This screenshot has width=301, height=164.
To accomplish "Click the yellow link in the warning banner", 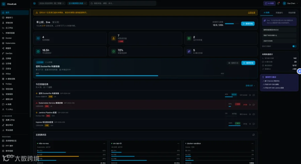I will click(252, 13).
